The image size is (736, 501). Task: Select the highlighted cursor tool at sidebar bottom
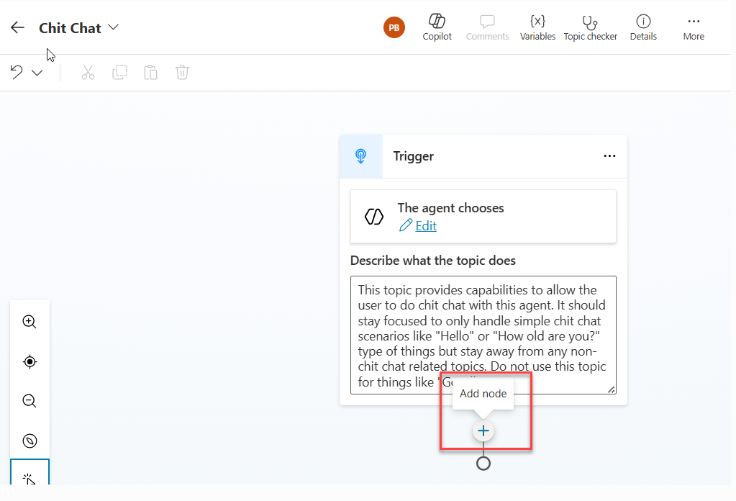[x=29, y=479]
